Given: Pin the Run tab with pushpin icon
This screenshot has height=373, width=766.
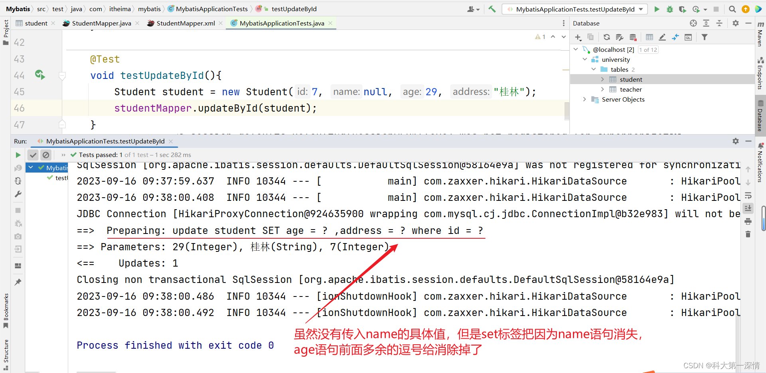Looking at the screenshot, I should pos(18,282).
